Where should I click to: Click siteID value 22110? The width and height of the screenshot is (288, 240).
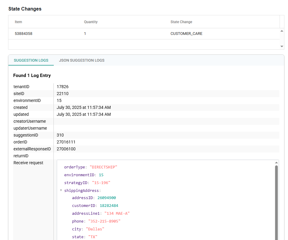(62, 94)
